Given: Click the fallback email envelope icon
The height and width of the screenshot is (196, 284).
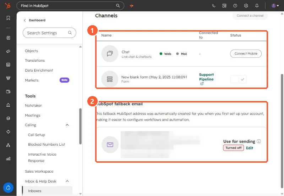Looking at the screenshot, I should [x=110, y=145].
